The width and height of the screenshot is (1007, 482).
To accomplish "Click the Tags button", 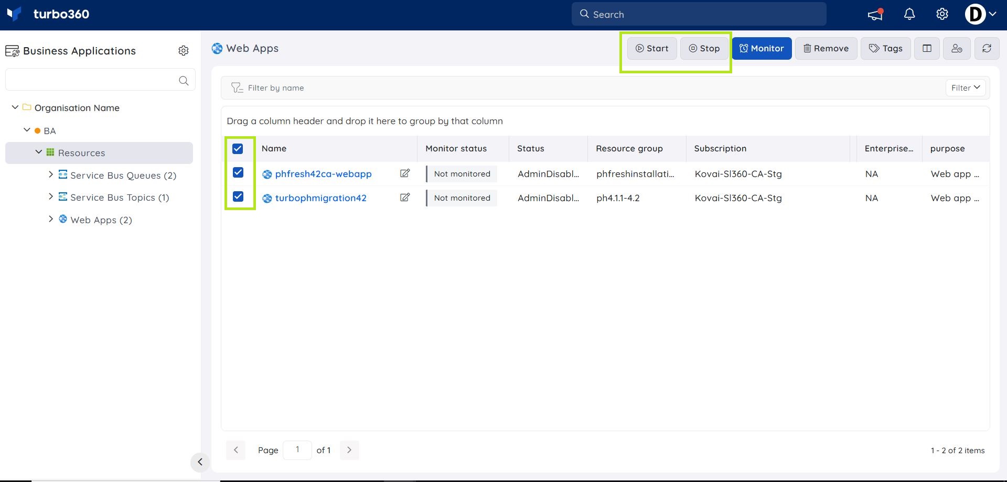I will [x=885, y=49].
